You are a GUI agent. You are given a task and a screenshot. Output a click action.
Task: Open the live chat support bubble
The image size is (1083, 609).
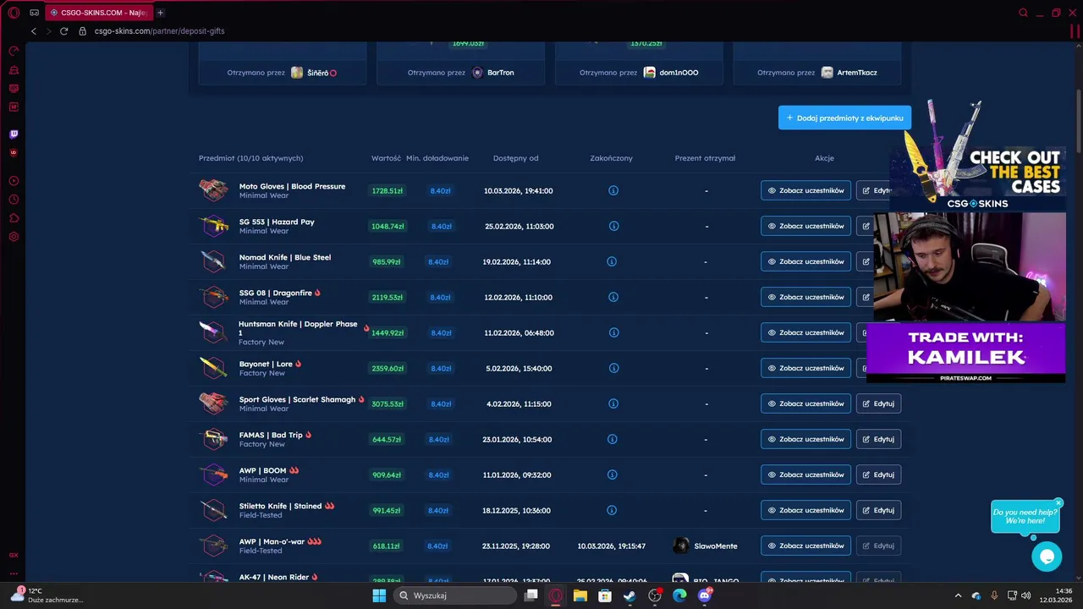click(1047, 557)
